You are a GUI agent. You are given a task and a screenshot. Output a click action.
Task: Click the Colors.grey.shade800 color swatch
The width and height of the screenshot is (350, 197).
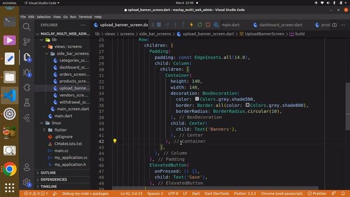(x=247, y=105)
